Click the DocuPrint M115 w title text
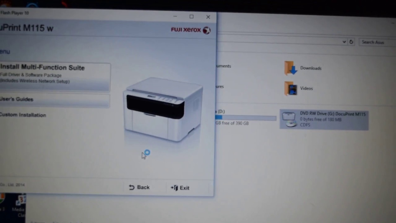Viewport: 396px width, 223px height. point(27,28)
